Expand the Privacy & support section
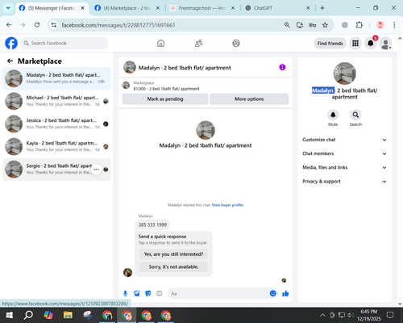 (344, 182)
